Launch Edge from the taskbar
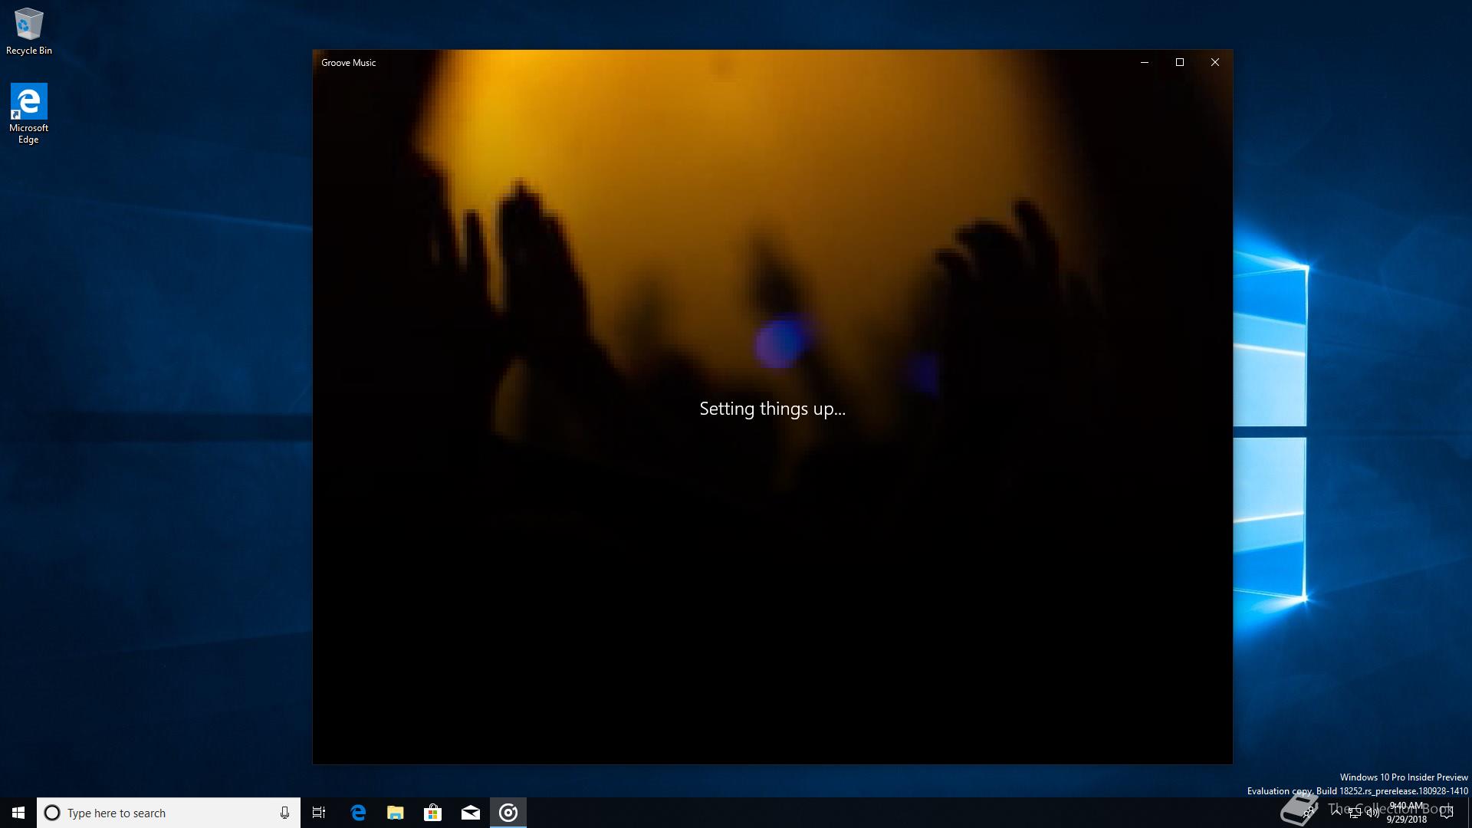The height and width of the screenshot is (828, 1472). (x=358, y=813)
